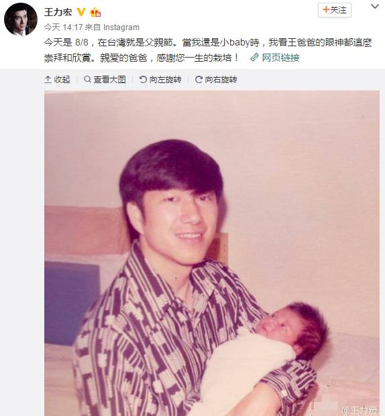Click the counterclockwise rotate arrow icon

pyautogui.click(x=143, y=79)
